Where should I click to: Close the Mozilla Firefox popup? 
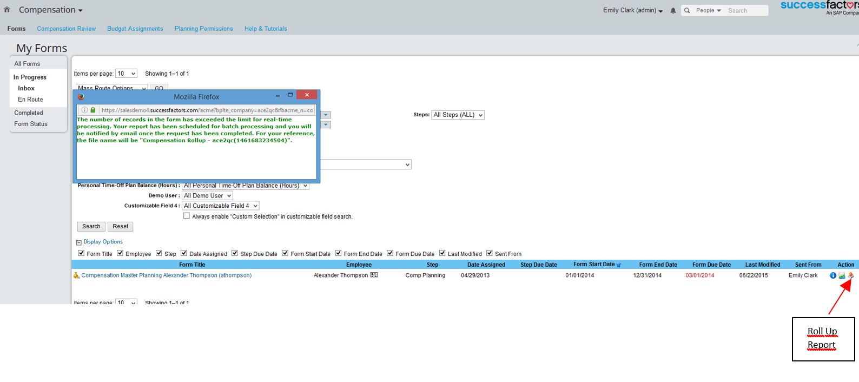pos(307,95)
